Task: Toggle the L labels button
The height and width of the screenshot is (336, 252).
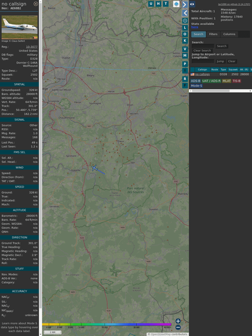Action: click(x=185, y=27)
